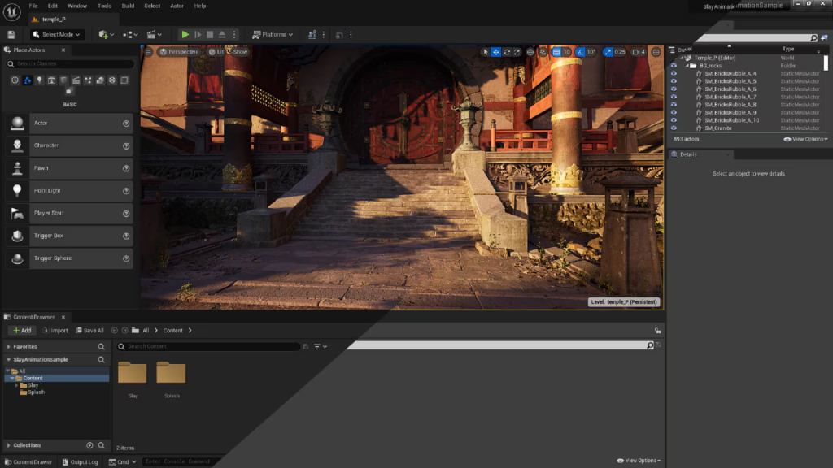This screenshot has height=468, width=833.
Task: Open the Build menu
Action: (x=128, y=6)
